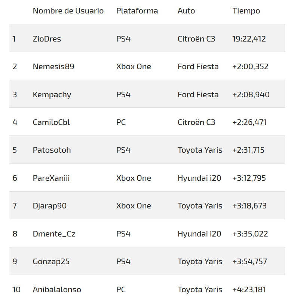Click the Auto column header
Image resolution: width=291 pixels, height=302 pixels.
(186, 11)
